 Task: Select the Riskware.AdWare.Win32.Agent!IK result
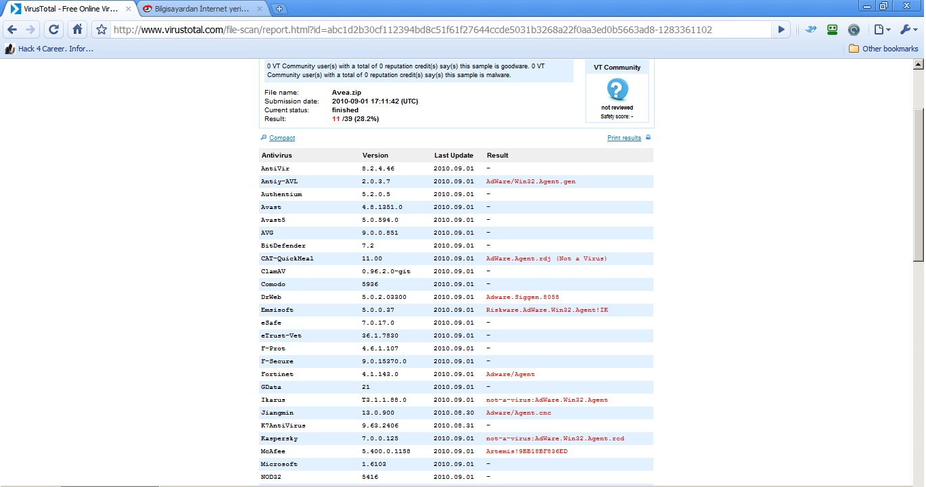coord(547,310)
